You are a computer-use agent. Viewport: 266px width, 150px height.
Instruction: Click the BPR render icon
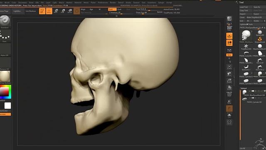click(x=229, y=18)
